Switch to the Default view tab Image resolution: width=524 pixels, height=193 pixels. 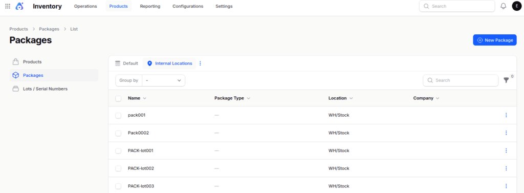(127, 63)
